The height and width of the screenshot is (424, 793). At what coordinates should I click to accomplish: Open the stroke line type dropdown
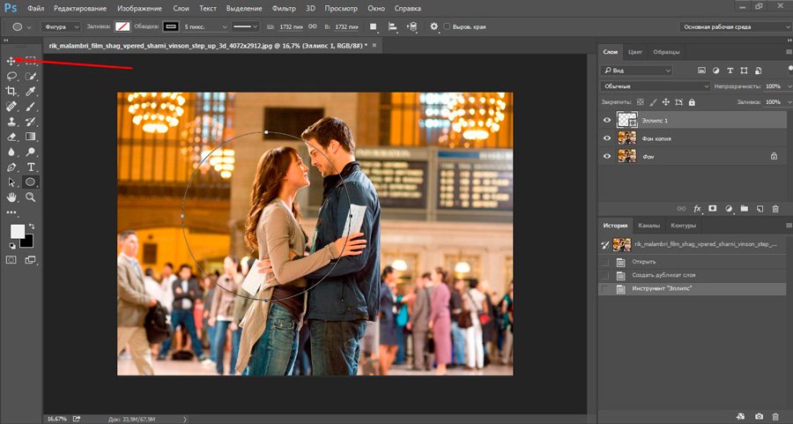(245, 26)
